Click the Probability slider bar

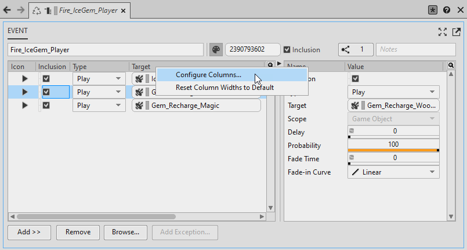point(393,150)
